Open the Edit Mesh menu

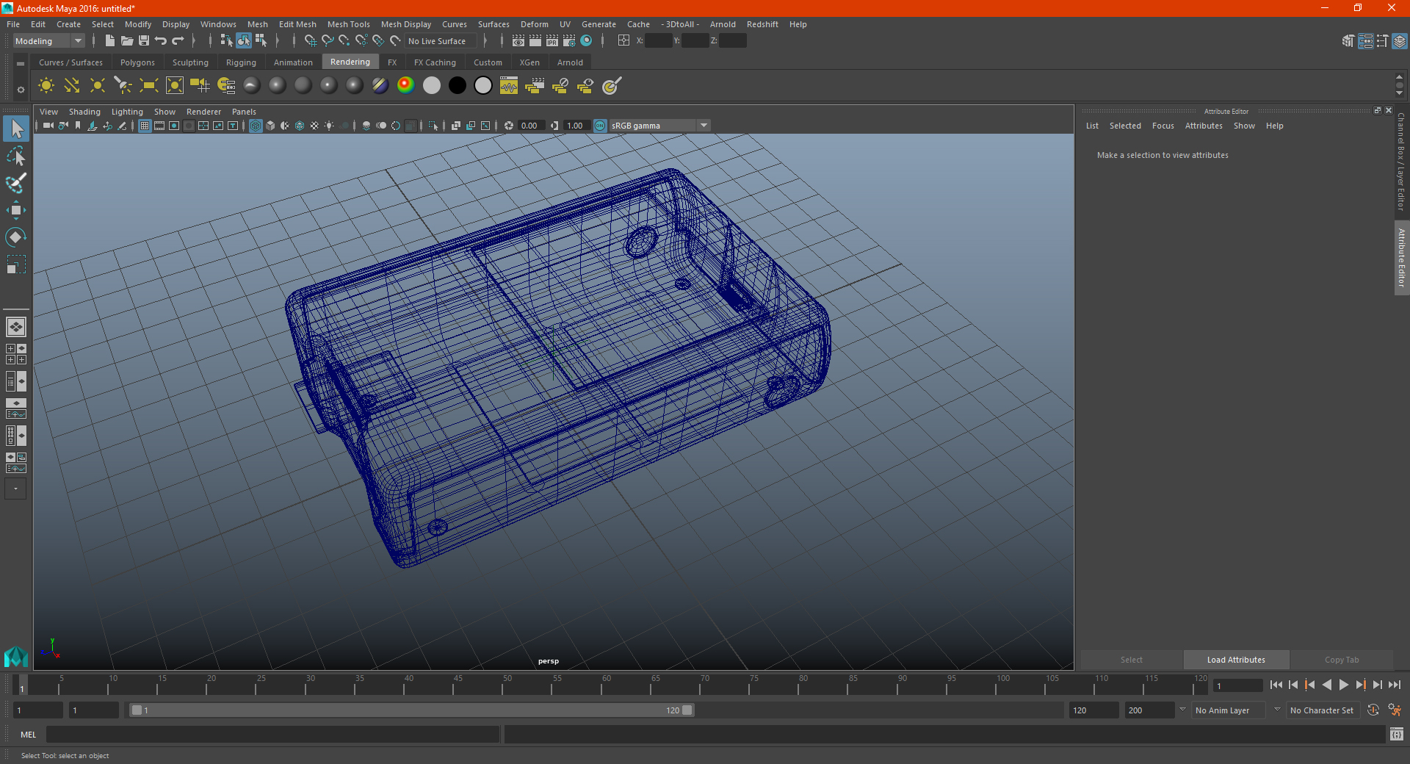pyautogui.click(x=297, y=24)
